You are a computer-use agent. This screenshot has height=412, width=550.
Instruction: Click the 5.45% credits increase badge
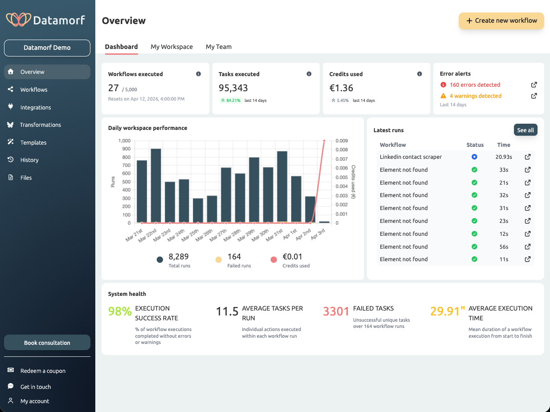click(339, 101)
